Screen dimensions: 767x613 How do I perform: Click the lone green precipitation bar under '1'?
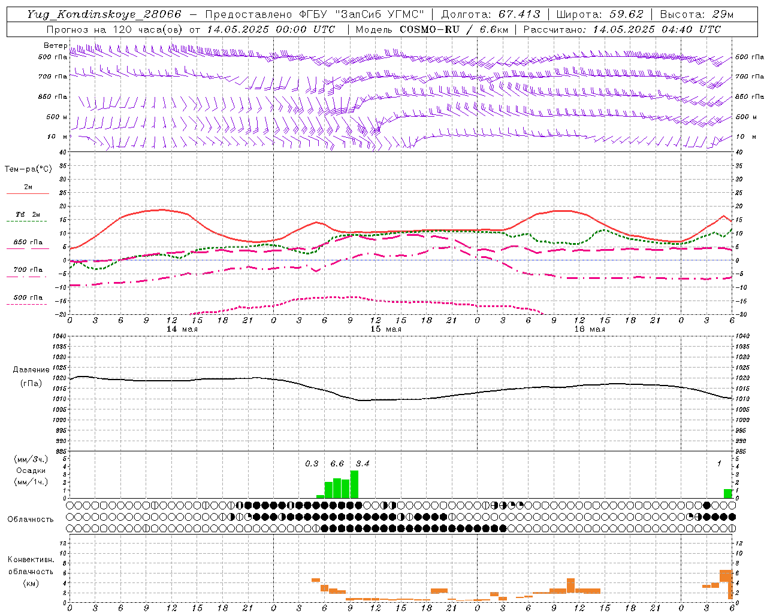tap(728, 494)
